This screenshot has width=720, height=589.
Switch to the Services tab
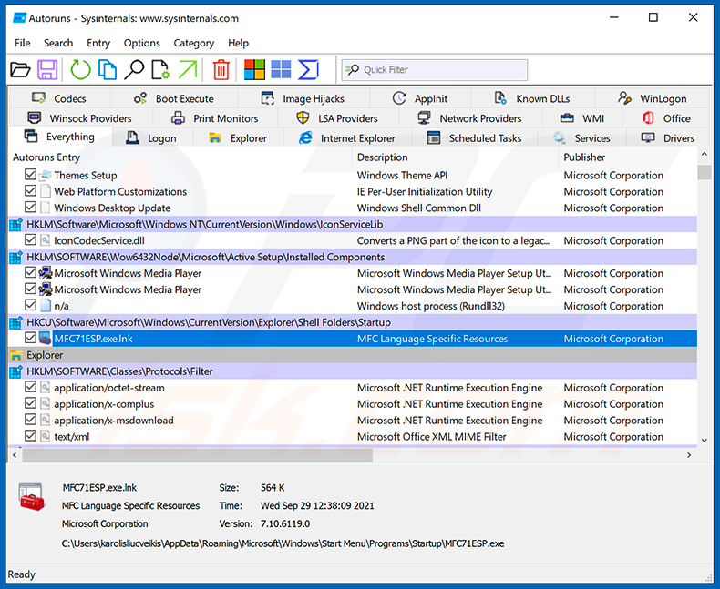pyautogui.click(x=582, y=138)
